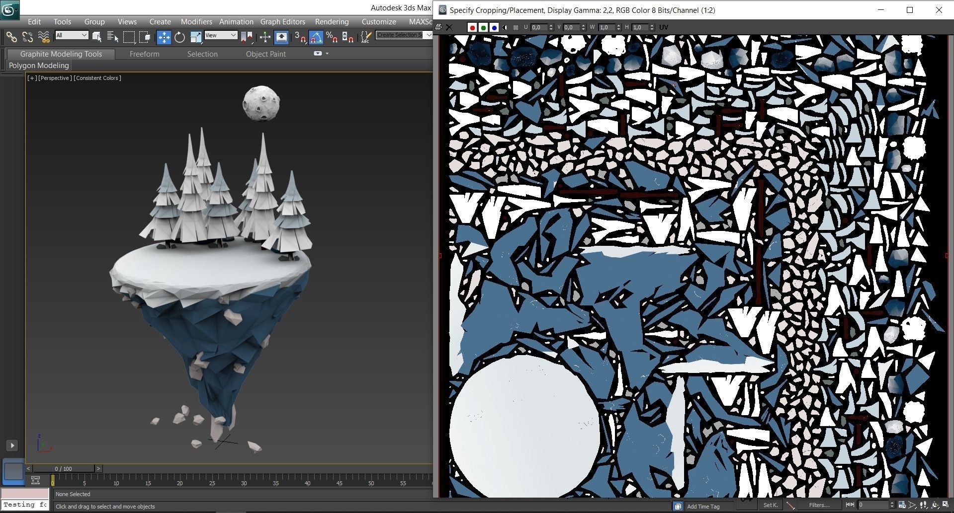954x513 pixels.
Task: Open Select by Name list icon
Action: pos(112,36)
